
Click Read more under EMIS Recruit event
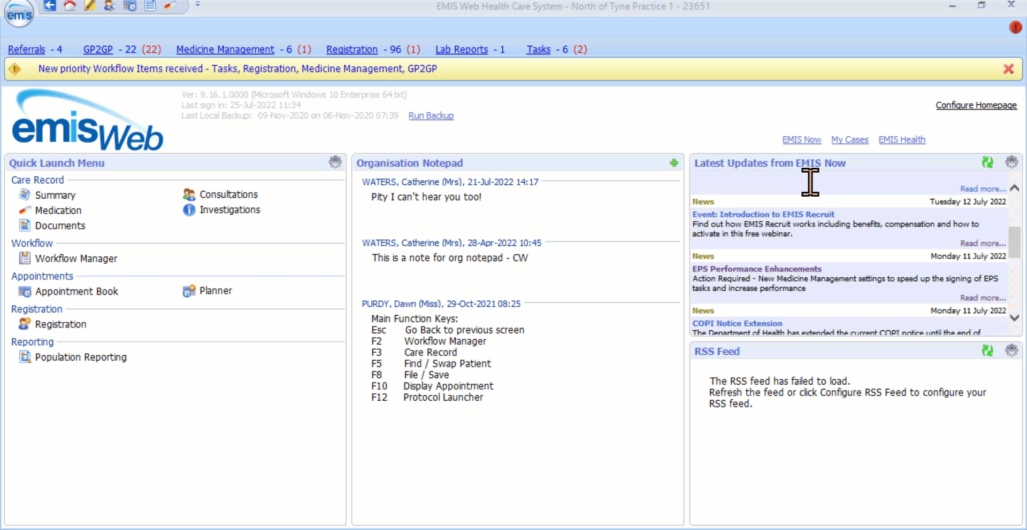[x=983, y=243]
